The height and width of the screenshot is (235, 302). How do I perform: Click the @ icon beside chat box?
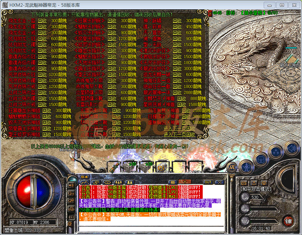coord(70,224)
